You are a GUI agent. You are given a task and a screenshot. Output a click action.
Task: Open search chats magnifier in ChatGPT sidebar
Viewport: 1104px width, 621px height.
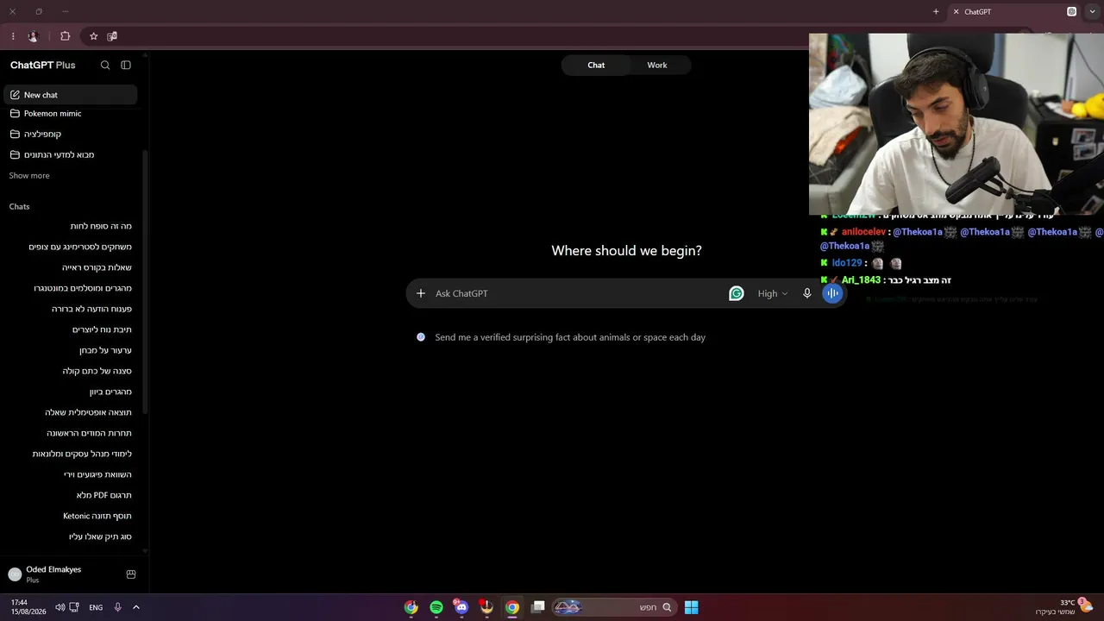pos(105,65)
